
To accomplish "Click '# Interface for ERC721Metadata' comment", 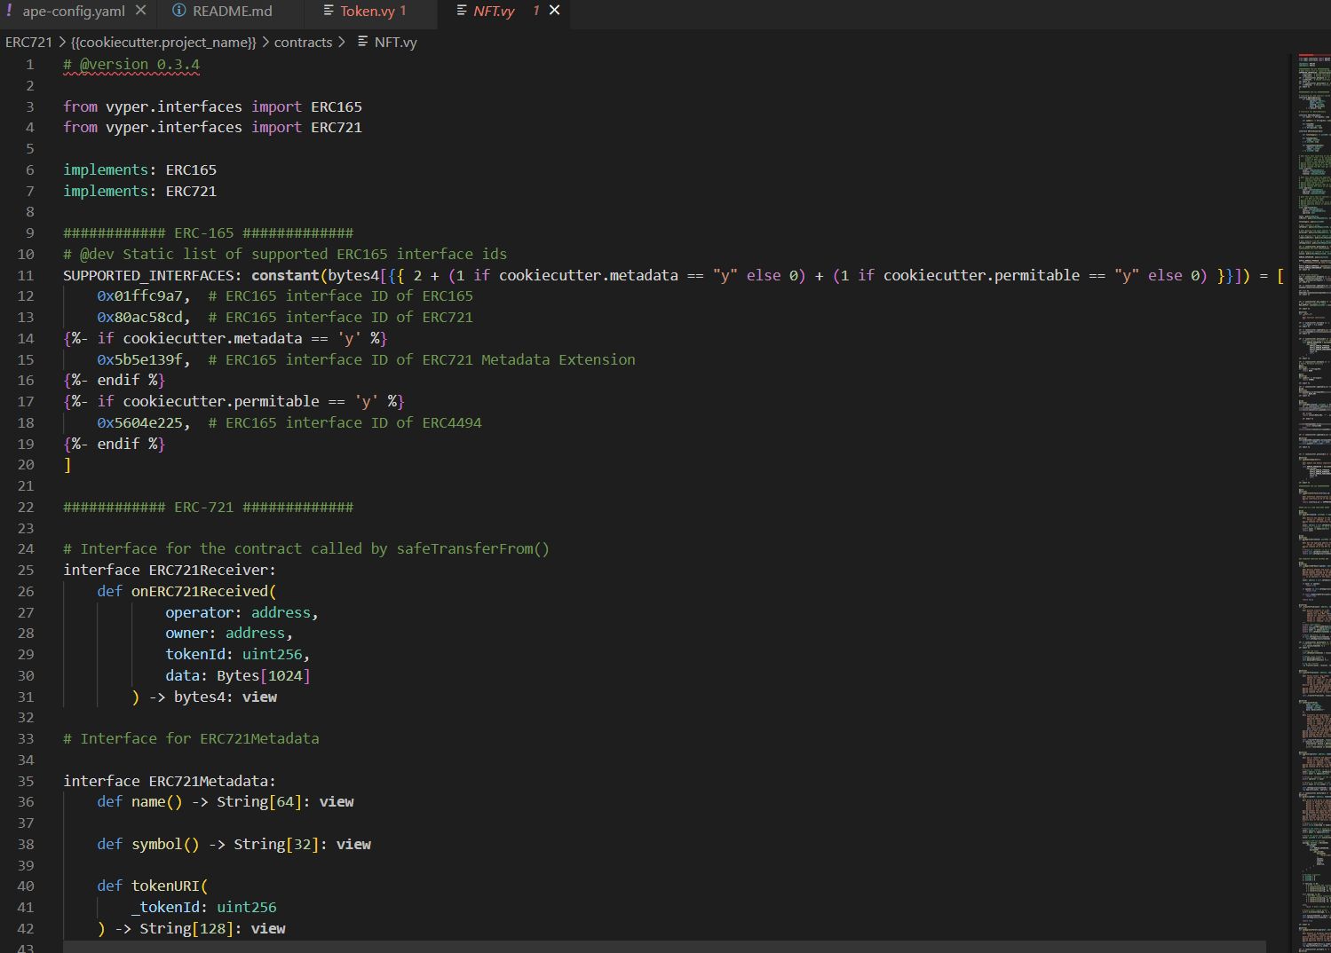I will 191,739.
